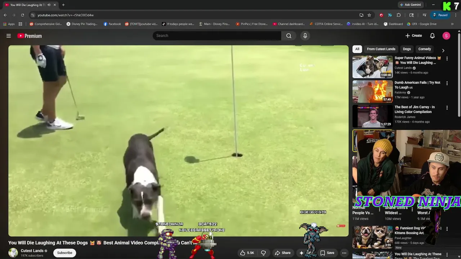Viewport: 461px width, 259px height.
Task: Open Disney Pin Trading bookmark
Action: tap(82, 24)
